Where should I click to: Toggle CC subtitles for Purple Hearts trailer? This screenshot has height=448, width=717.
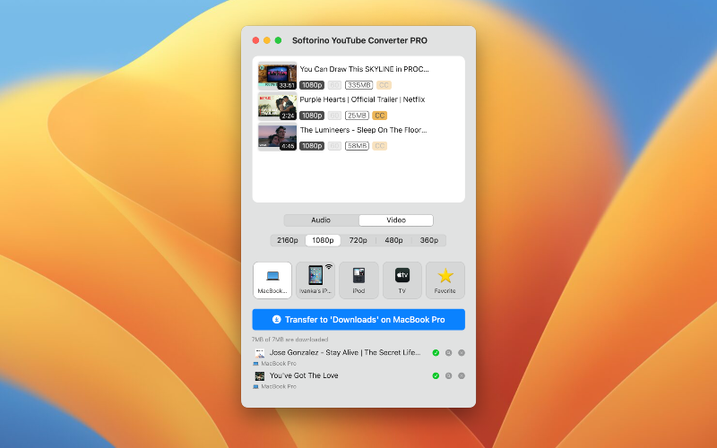pos(379,116)
